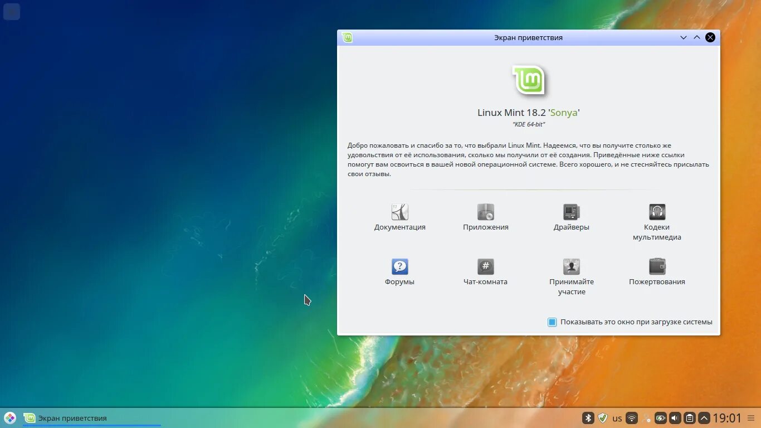The width and height of the screenshot is (761, 428).
Task: Open the update manager shield icon
Action: tap(603, 418)
